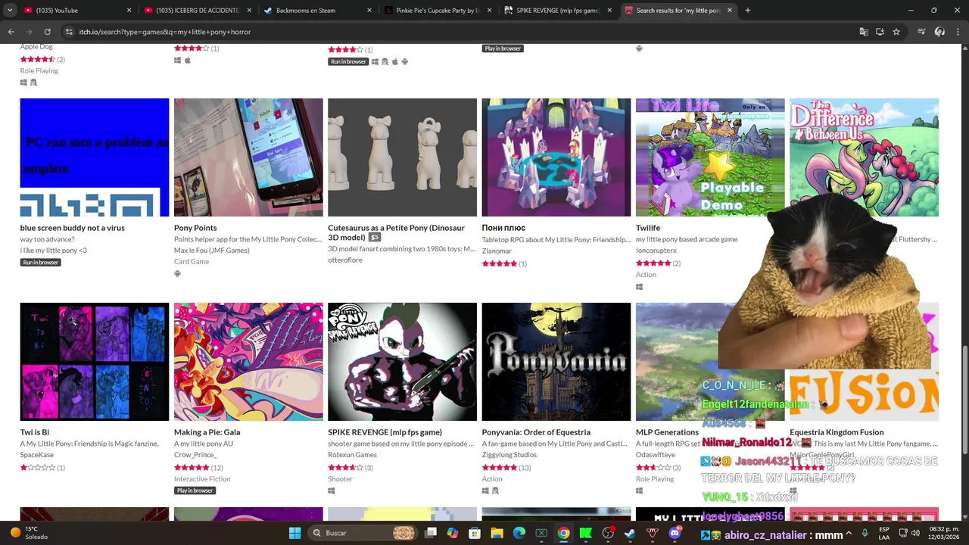
Task: Open Microsoft Store from the taskbar
Action: [x=475, y=533]
